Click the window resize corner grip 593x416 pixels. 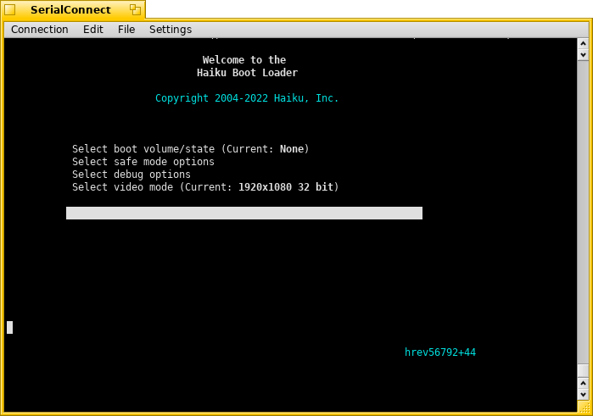point(583,408)
